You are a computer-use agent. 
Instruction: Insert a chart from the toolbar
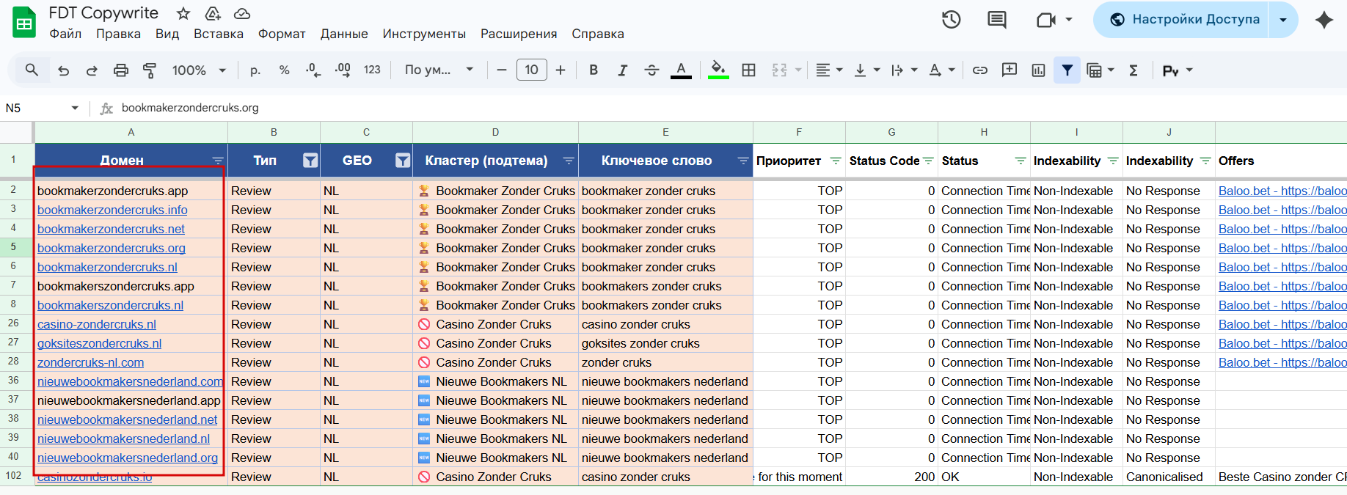(1038, 70)
